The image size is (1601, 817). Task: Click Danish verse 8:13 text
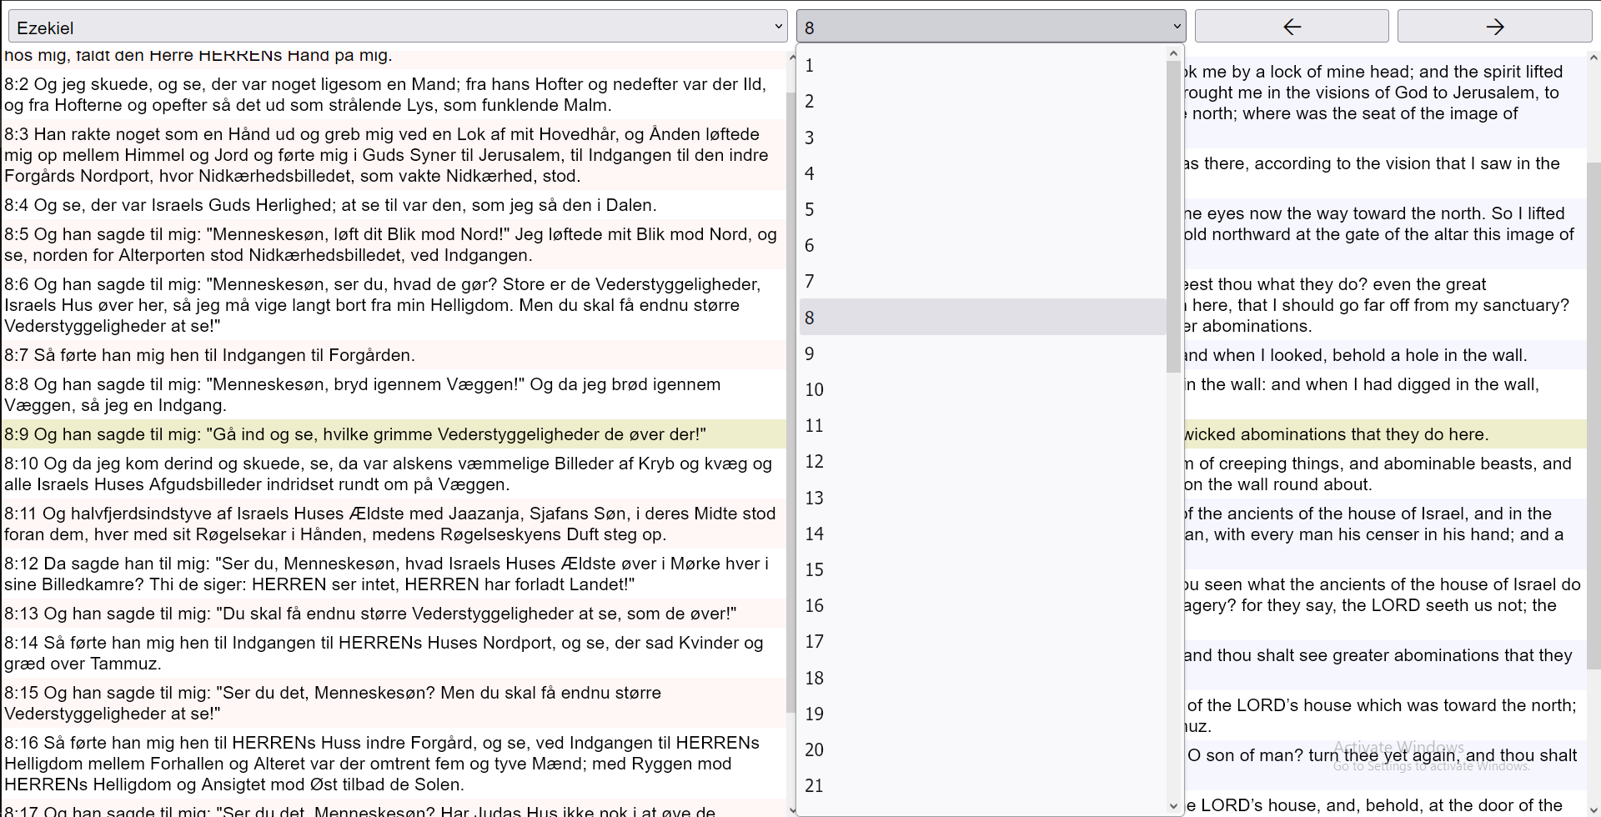[393, 614]
